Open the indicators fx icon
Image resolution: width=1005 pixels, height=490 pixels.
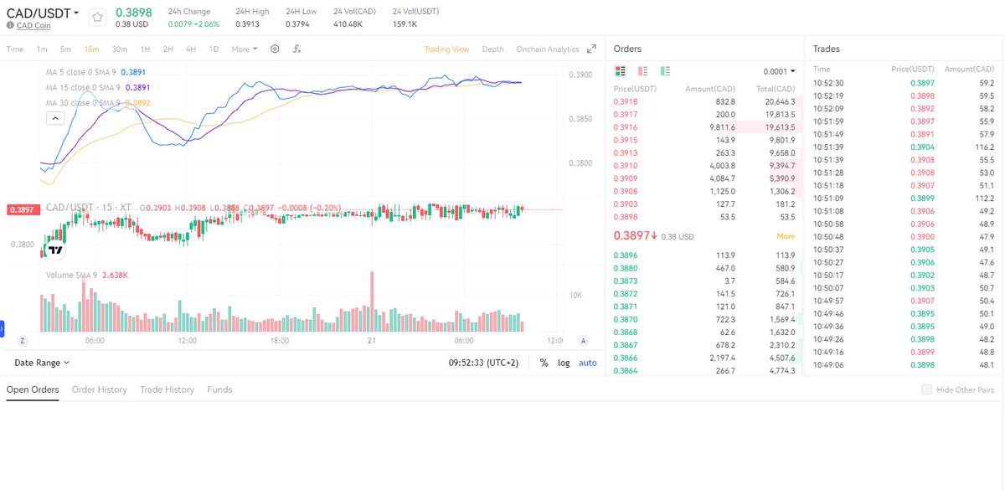point(297,49)
